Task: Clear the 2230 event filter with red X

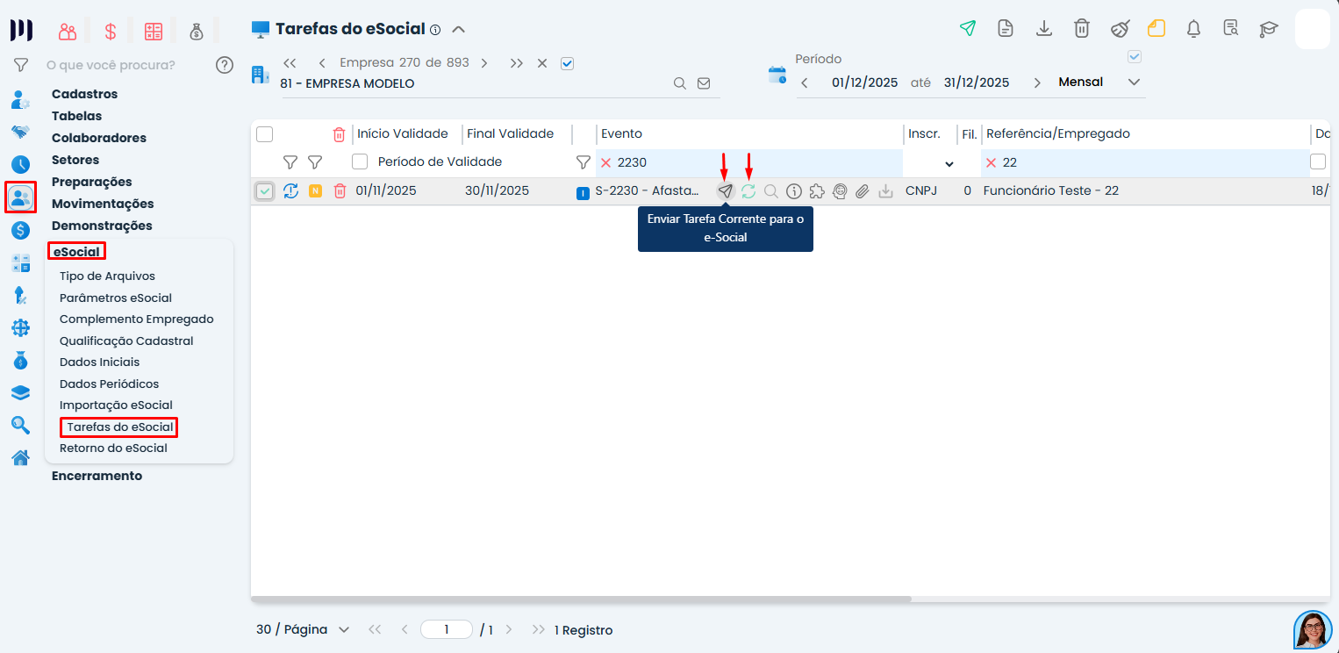Action: coord(605,162)
